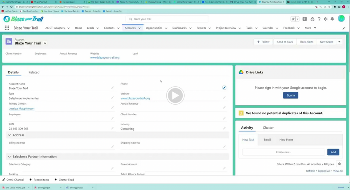350x190 pixels.
Task: Click the Create new task input field
Action: pyautogui.click(x=283, y=152)
